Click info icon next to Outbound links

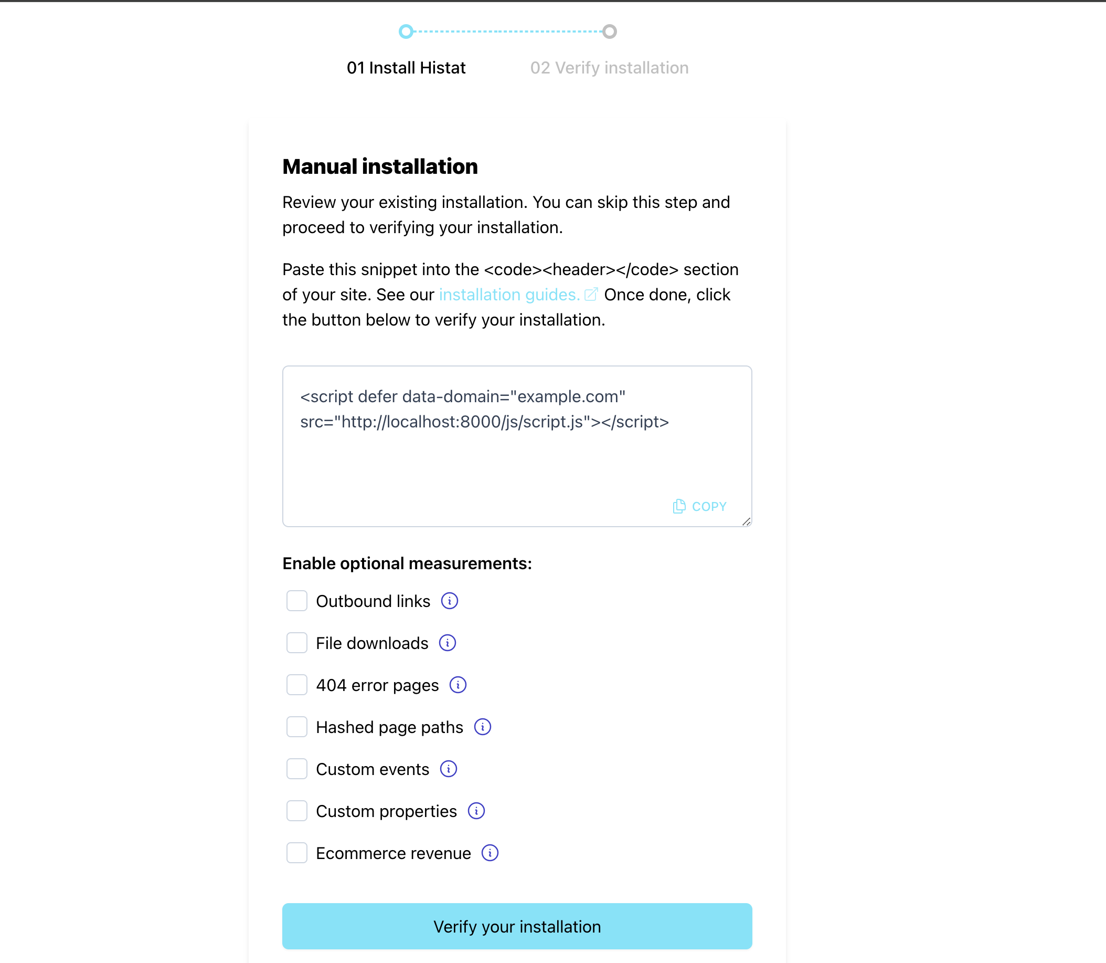click(x=449, y=601)
